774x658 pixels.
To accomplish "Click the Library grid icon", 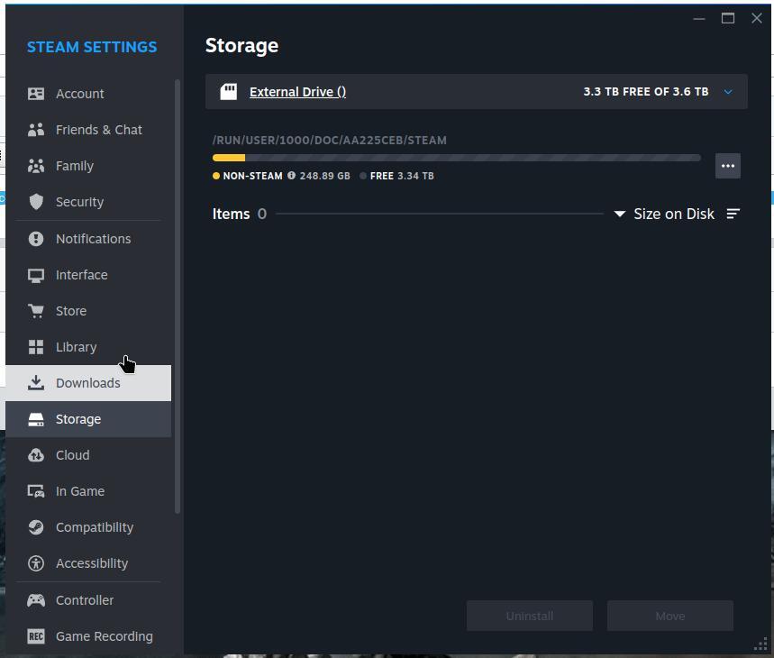I will tap(35, 347).
